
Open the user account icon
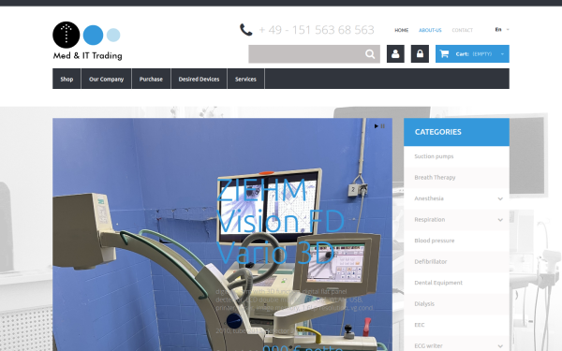coord(395,53)
